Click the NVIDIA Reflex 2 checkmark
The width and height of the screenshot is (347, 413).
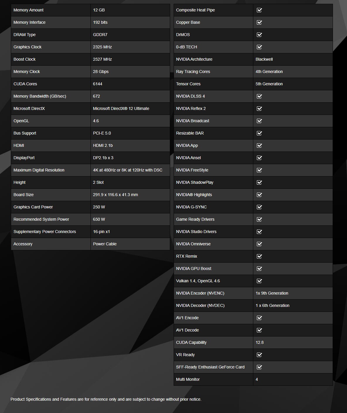pyautogui.click(x=259, y=108)
